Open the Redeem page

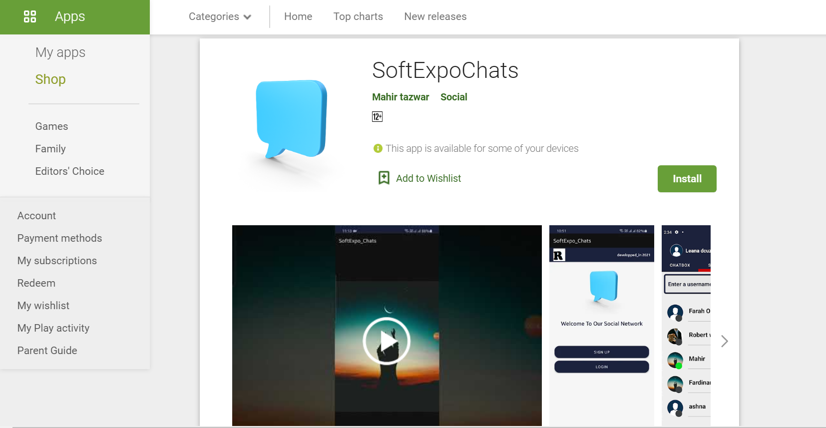36,283
